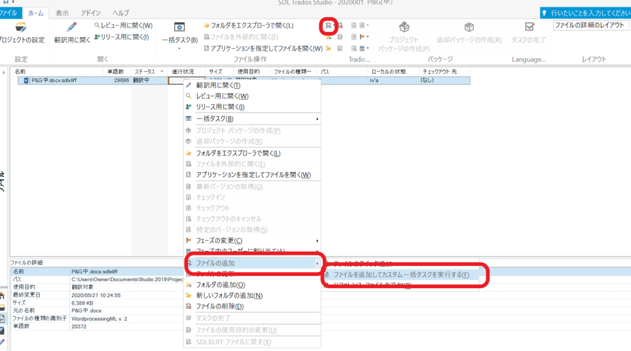The height and width of the screenshot is (351, 631).
Task: Choose ファイルの削除(D) in the context menu
Action: [x=252, y=307]
